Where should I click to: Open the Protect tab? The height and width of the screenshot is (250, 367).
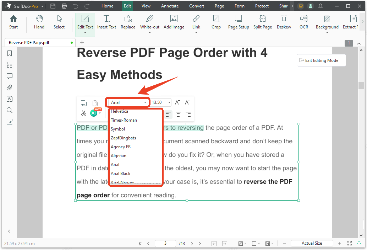click(x=262, y=6)
